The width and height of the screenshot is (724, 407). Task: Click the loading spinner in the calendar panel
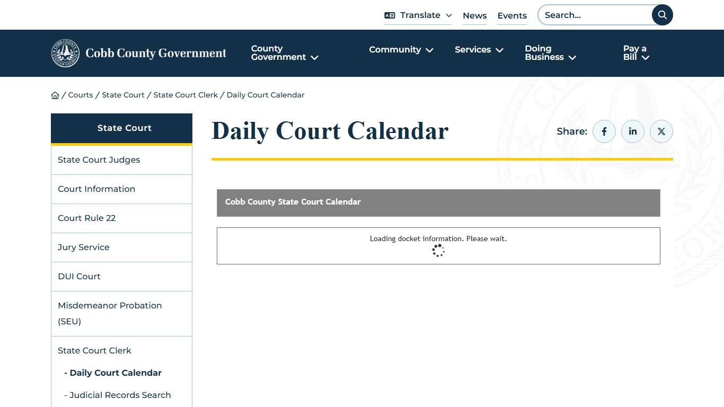click(x=438, y=250)
